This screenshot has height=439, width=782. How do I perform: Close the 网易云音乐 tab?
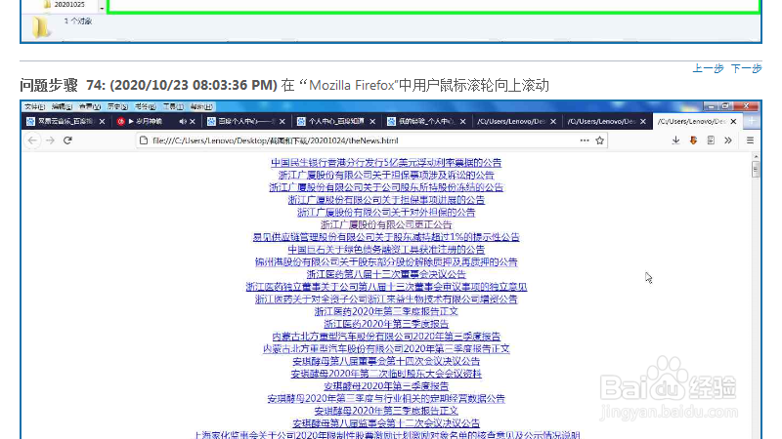click(103, 121)
